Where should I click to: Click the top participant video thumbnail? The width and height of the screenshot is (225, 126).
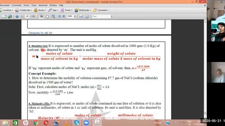click(x=216, y=10)
